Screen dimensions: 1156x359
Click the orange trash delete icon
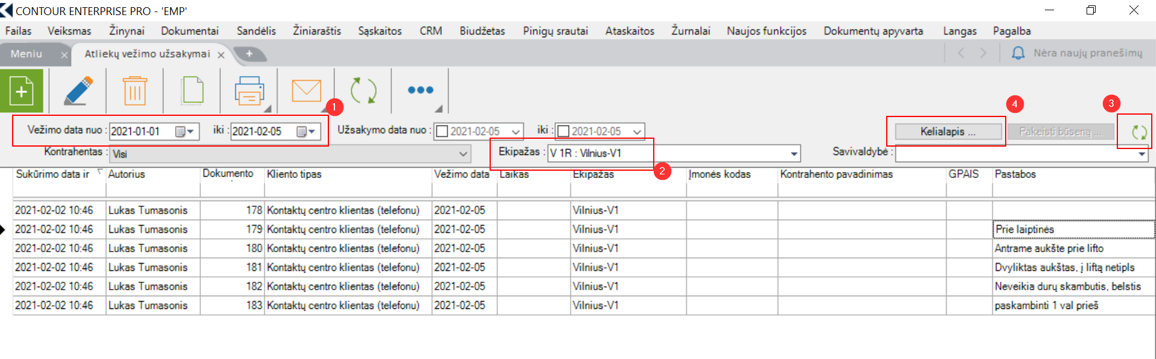(135, 91)
